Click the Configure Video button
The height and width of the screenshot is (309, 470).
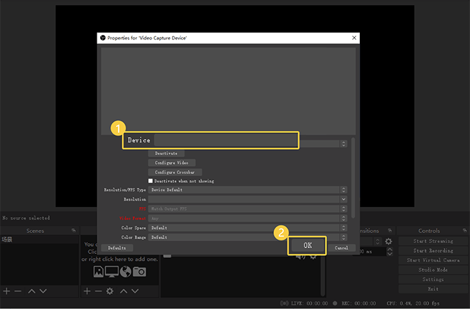[x=171, y=163]
